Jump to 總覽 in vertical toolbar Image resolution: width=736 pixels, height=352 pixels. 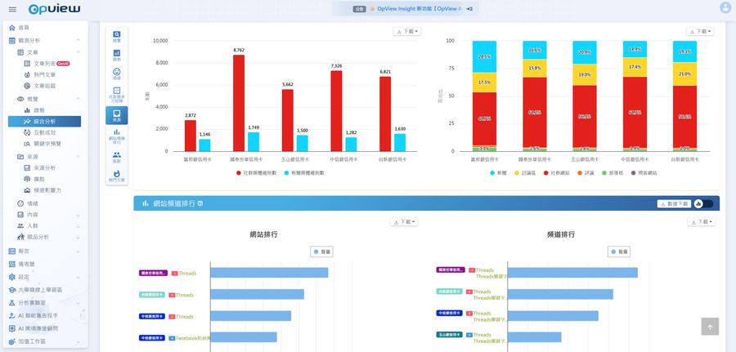point(116,37)
